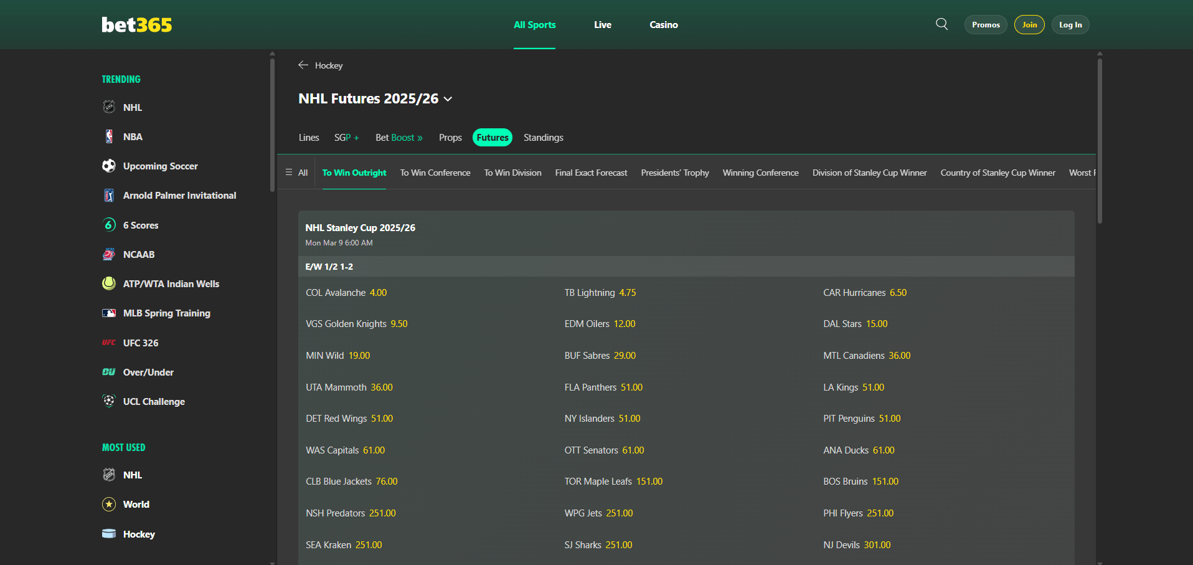Select the Presidents' Trophy filter
Viewport: 1193px width, 565px height.
pos(674,173)
